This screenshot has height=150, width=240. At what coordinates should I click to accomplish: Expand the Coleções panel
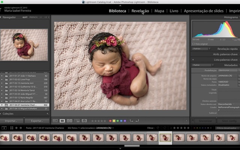click(x=1, y=114)
